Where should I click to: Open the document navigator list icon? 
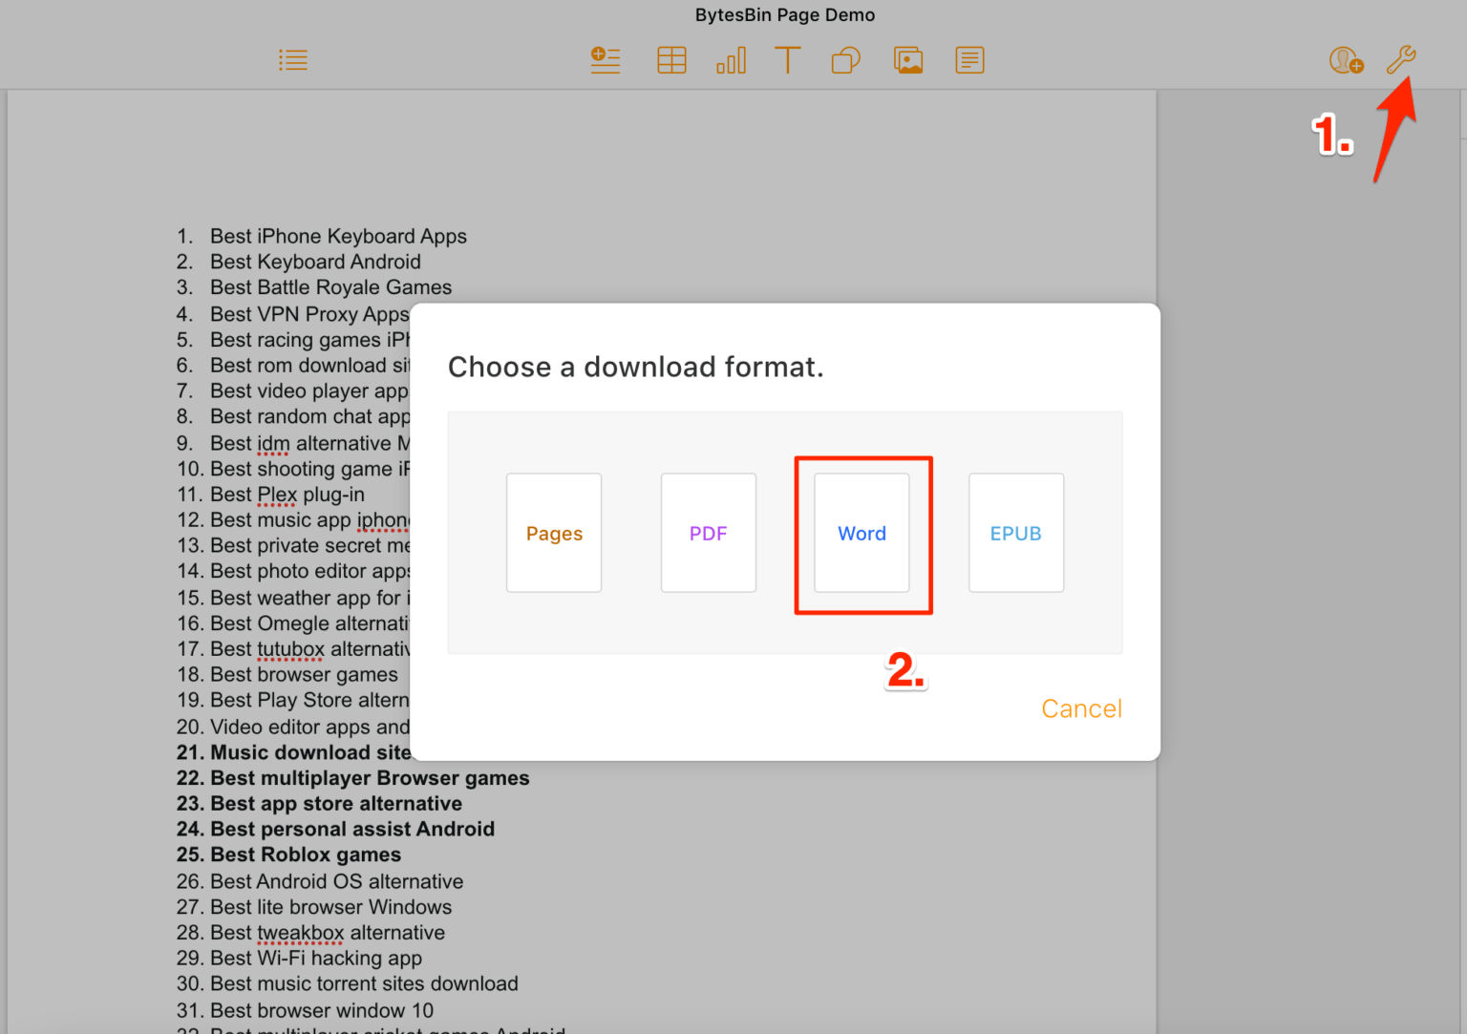click(x=293, y=59)
